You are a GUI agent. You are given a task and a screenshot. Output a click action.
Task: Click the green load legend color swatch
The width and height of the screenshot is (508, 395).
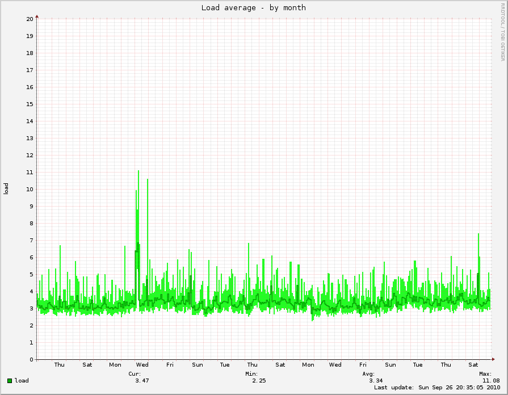click(10, 381)
